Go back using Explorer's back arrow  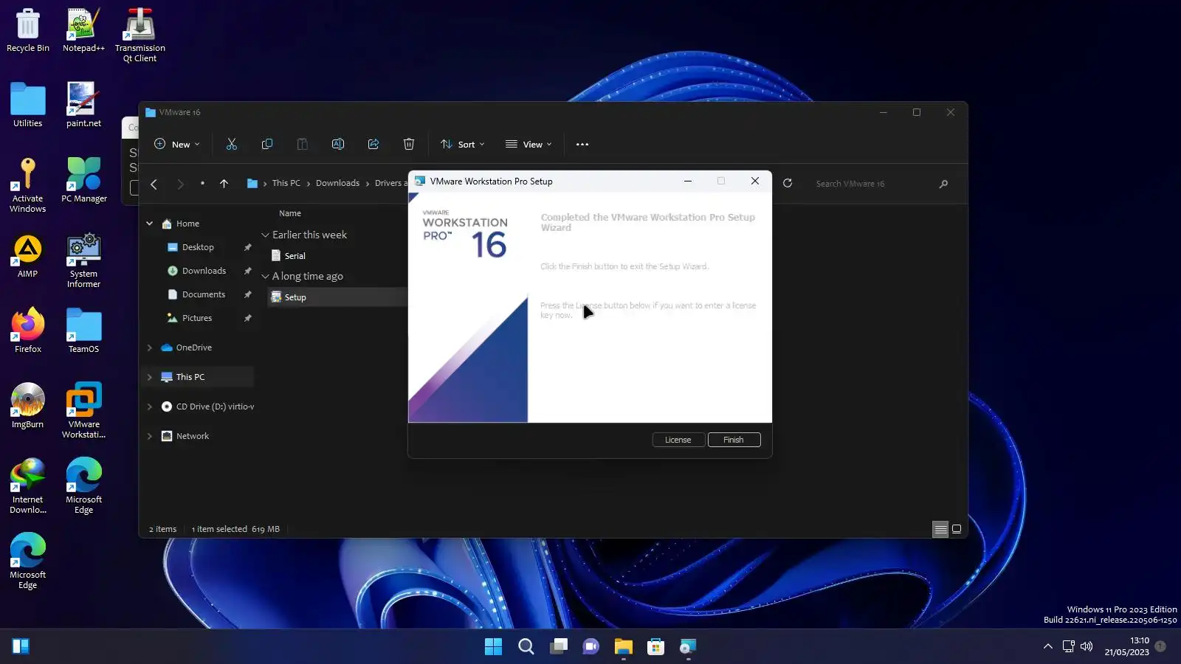point(154,184)
